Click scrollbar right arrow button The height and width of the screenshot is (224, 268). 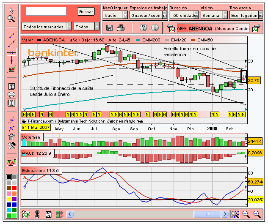pyautogui.click(x=225, y=214)
